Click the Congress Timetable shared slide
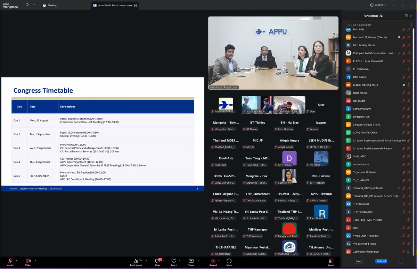The width and height of the screenshot is (417, 269). [103, 134]
